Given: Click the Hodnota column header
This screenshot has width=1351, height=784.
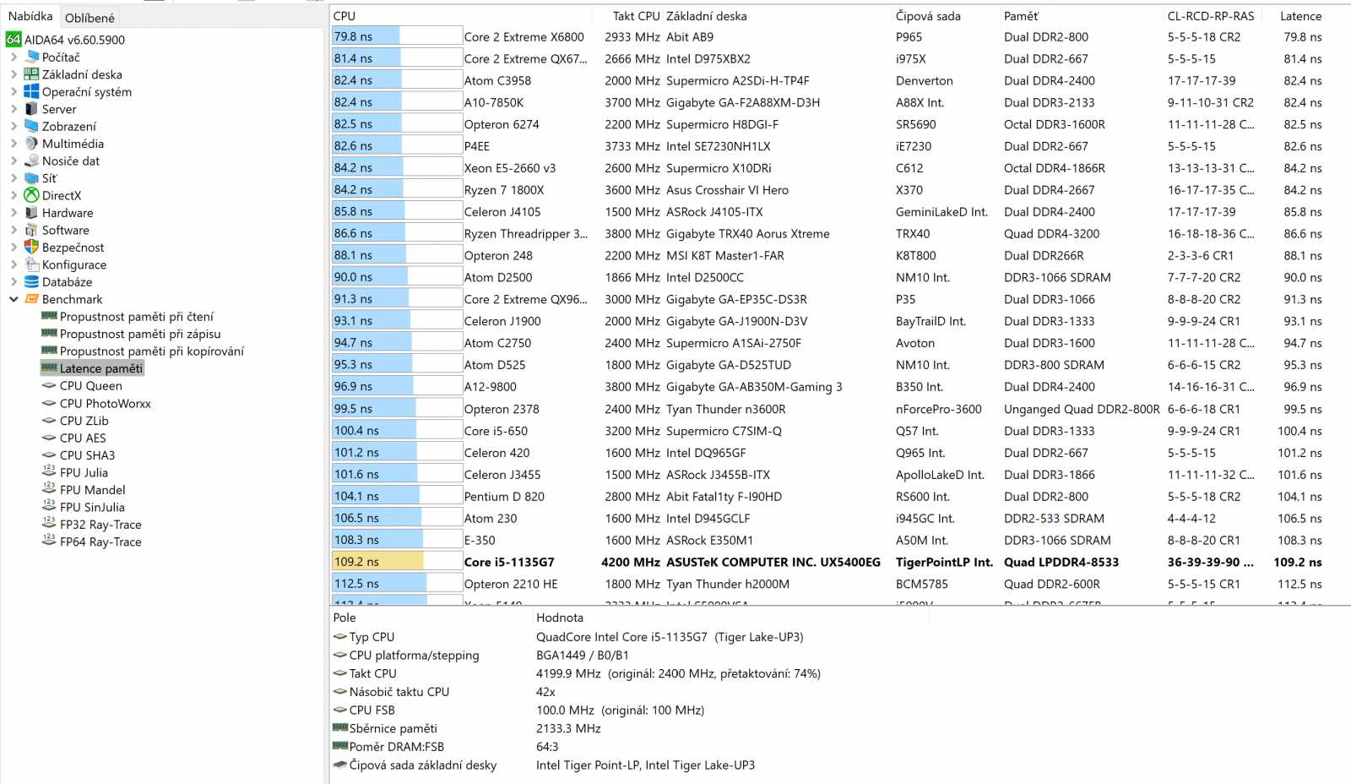Looking at the screenshot, I should click(731, 618).
